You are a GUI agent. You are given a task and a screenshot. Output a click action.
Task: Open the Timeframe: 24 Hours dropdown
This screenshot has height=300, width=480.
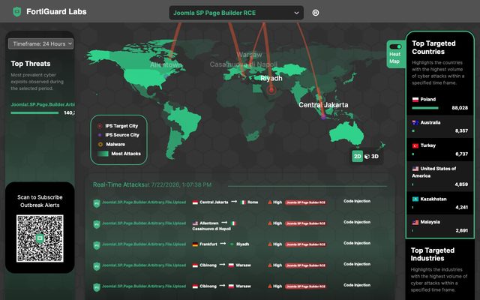pyautogui.click(x=40, y=43)
